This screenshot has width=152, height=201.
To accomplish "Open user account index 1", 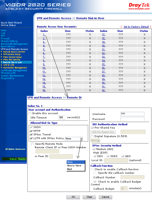I will [x=44, y=35].
